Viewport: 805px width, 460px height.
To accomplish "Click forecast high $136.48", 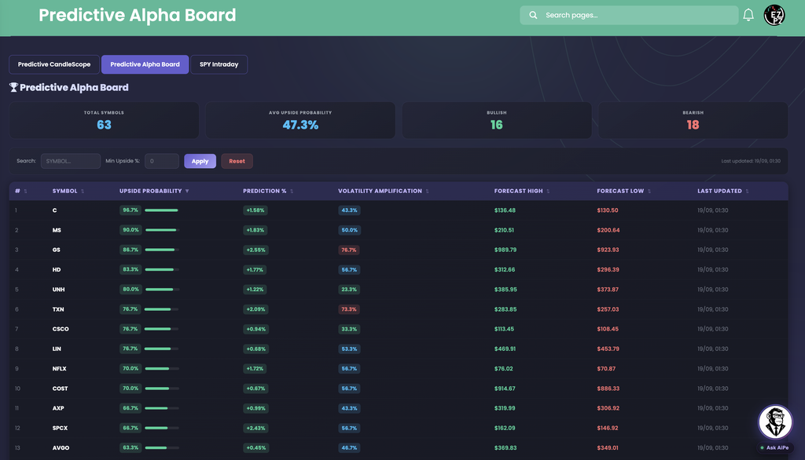I will (x=505, y=210).
